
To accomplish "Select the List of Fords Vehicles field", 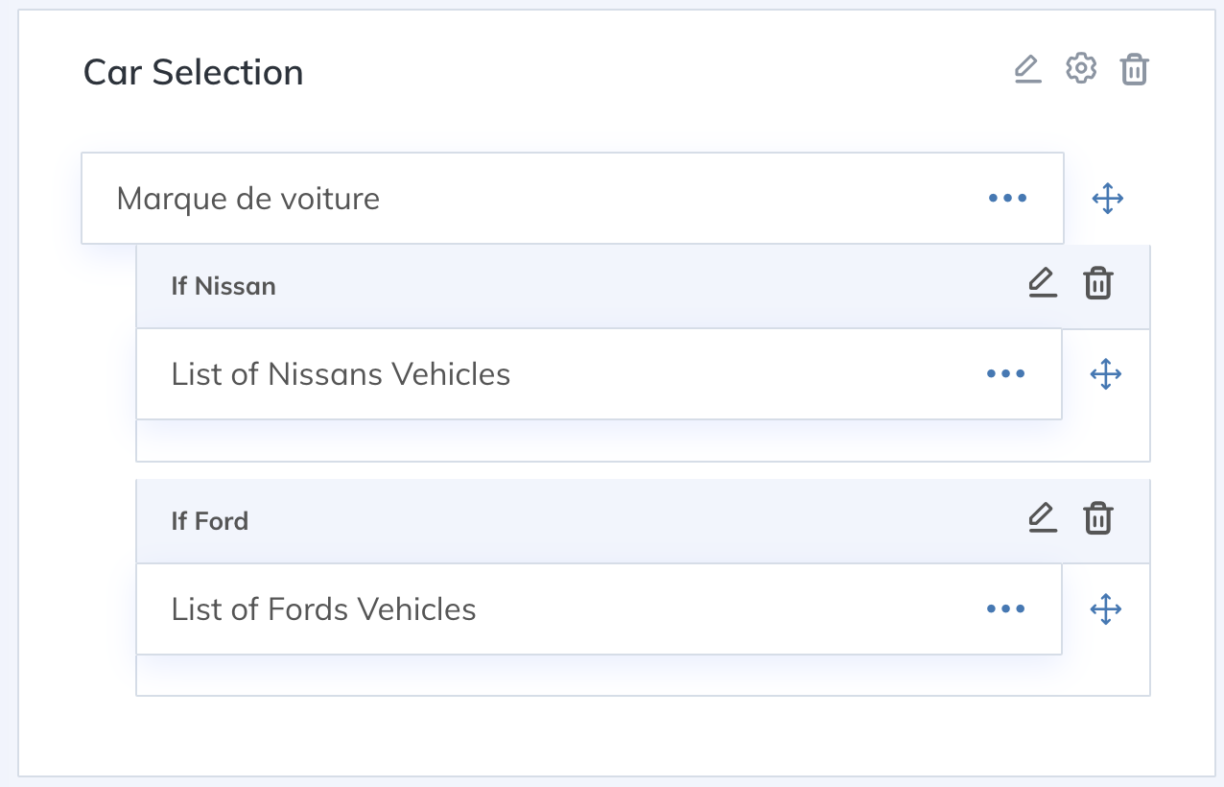I will tap(599, 609).
